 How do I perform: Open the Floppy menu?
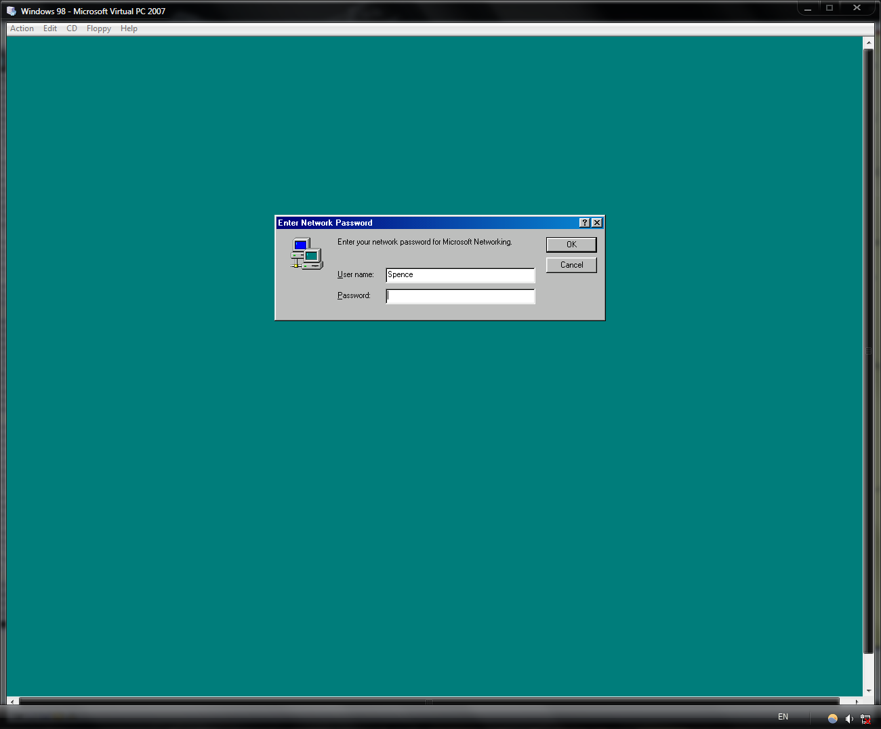click(x=99, y=28)
